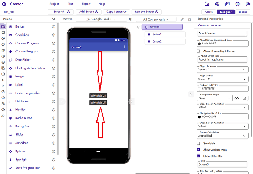Open the Export menu
The height and width of the screenshot is (174, 253).
(86, 4)
